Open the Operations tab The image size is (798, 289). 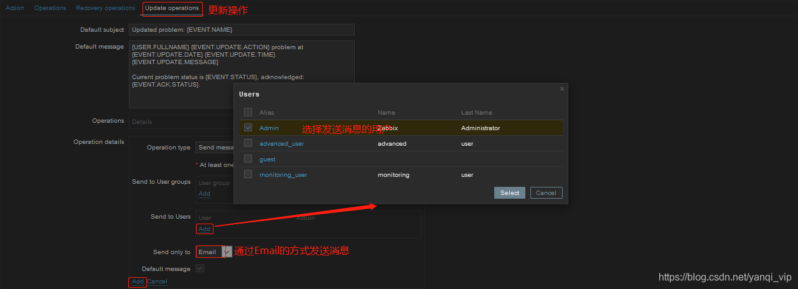click(x=50, y=8)
